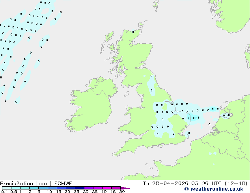Select the 0.5–1 mm legend color swatch
This screenshot has width=250, height=193.
pos(16,188)
